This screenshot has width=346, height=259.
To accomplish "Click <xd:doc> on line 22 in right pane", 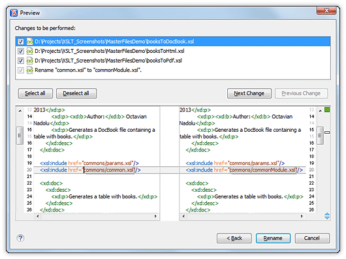I will click(197, 183).
